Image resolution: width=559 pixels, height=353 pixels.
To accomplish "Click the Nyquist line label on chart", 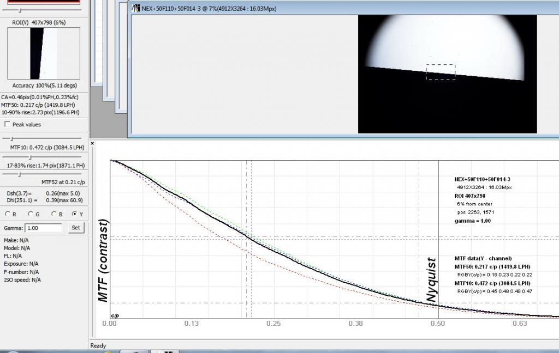I will (432, 280).
